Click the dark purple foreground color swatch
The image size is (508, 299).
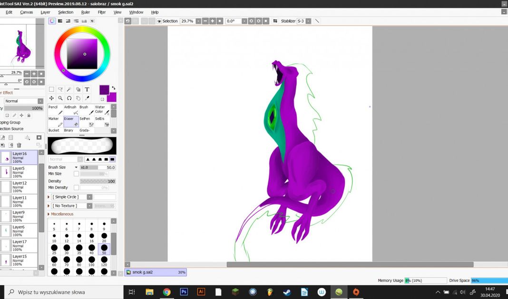(x=104, y=89)
